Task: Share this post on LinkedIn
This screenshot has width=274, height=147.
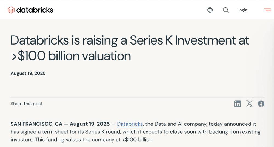Action: [x=238, y=104]
